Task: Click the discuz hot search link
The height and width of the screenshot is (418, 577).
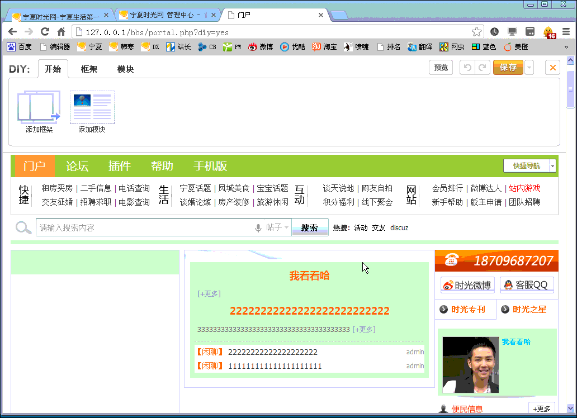Action: tap(399, 228)
